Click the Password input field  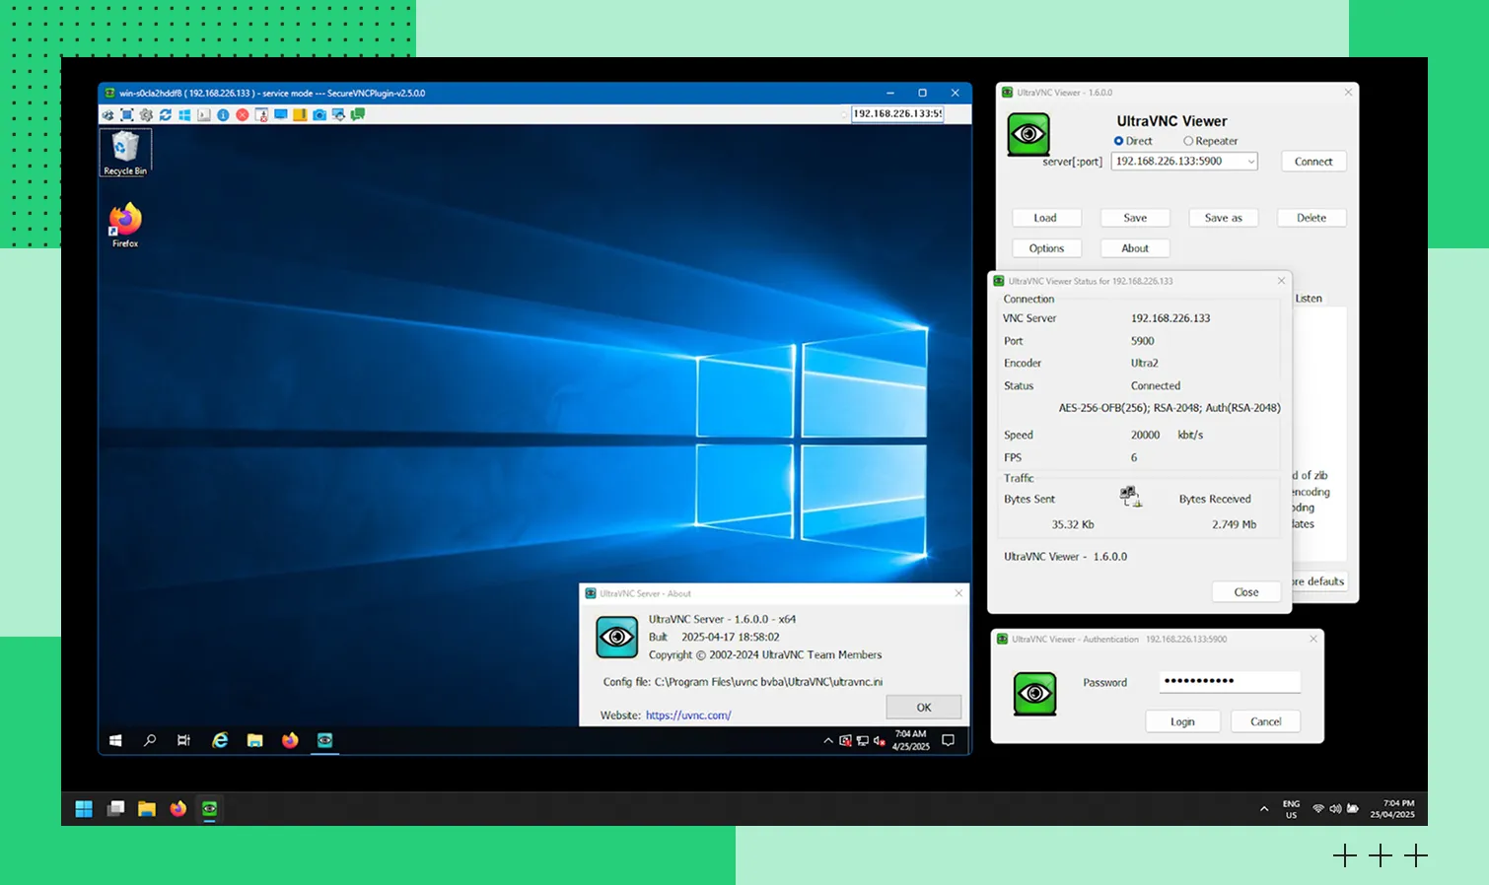(1229, 682)
